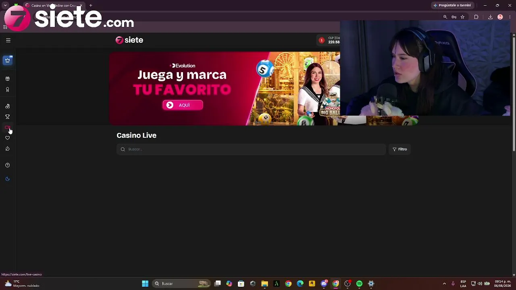Open the Chrome three-dot menu
516x290 pixels.
tap(510, 17)
